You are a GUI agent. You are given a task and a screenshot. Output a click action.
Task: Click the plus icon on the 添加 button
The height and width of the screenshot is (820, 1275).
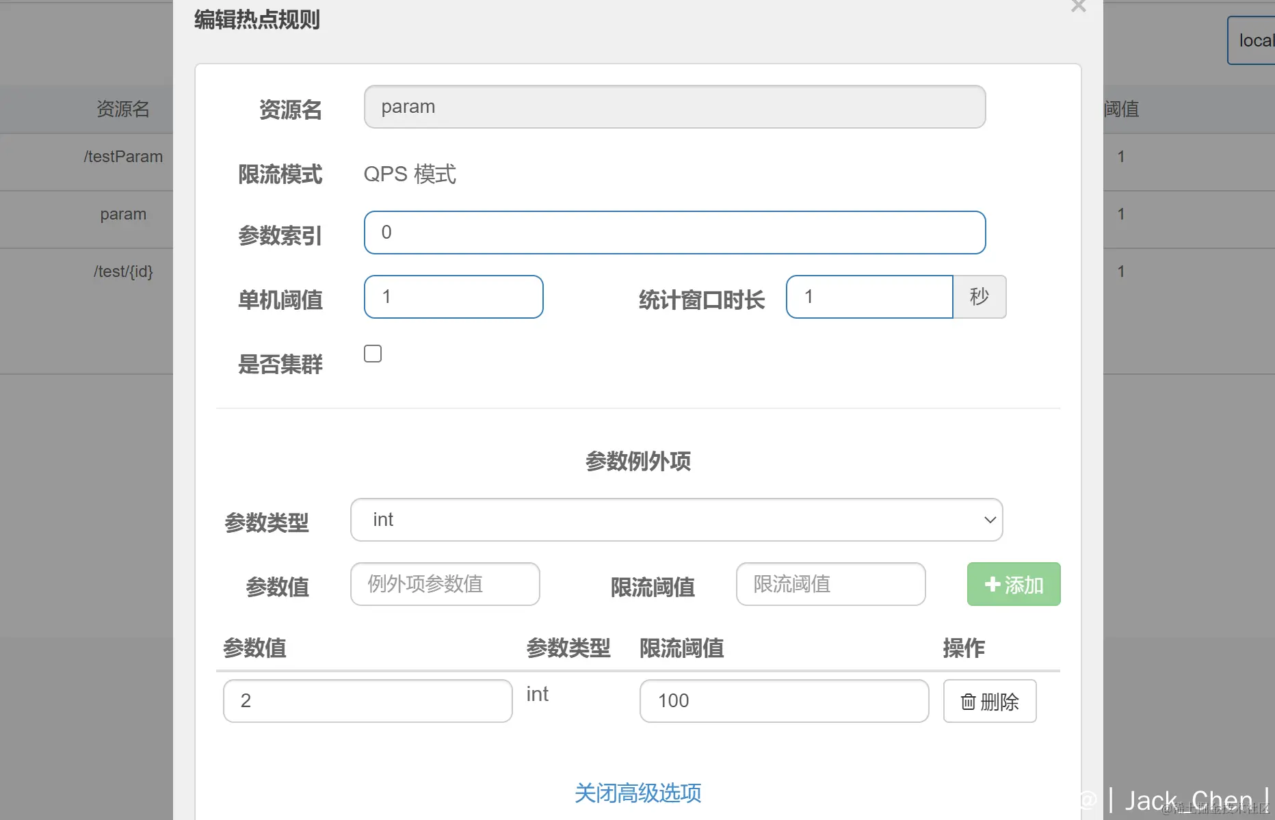[x=993, y=584]
